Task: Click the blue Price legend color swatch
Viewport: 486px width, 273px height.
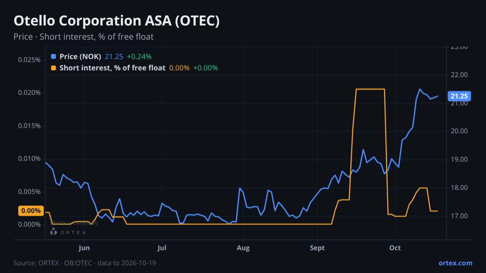Action: [x=53, y=57]
